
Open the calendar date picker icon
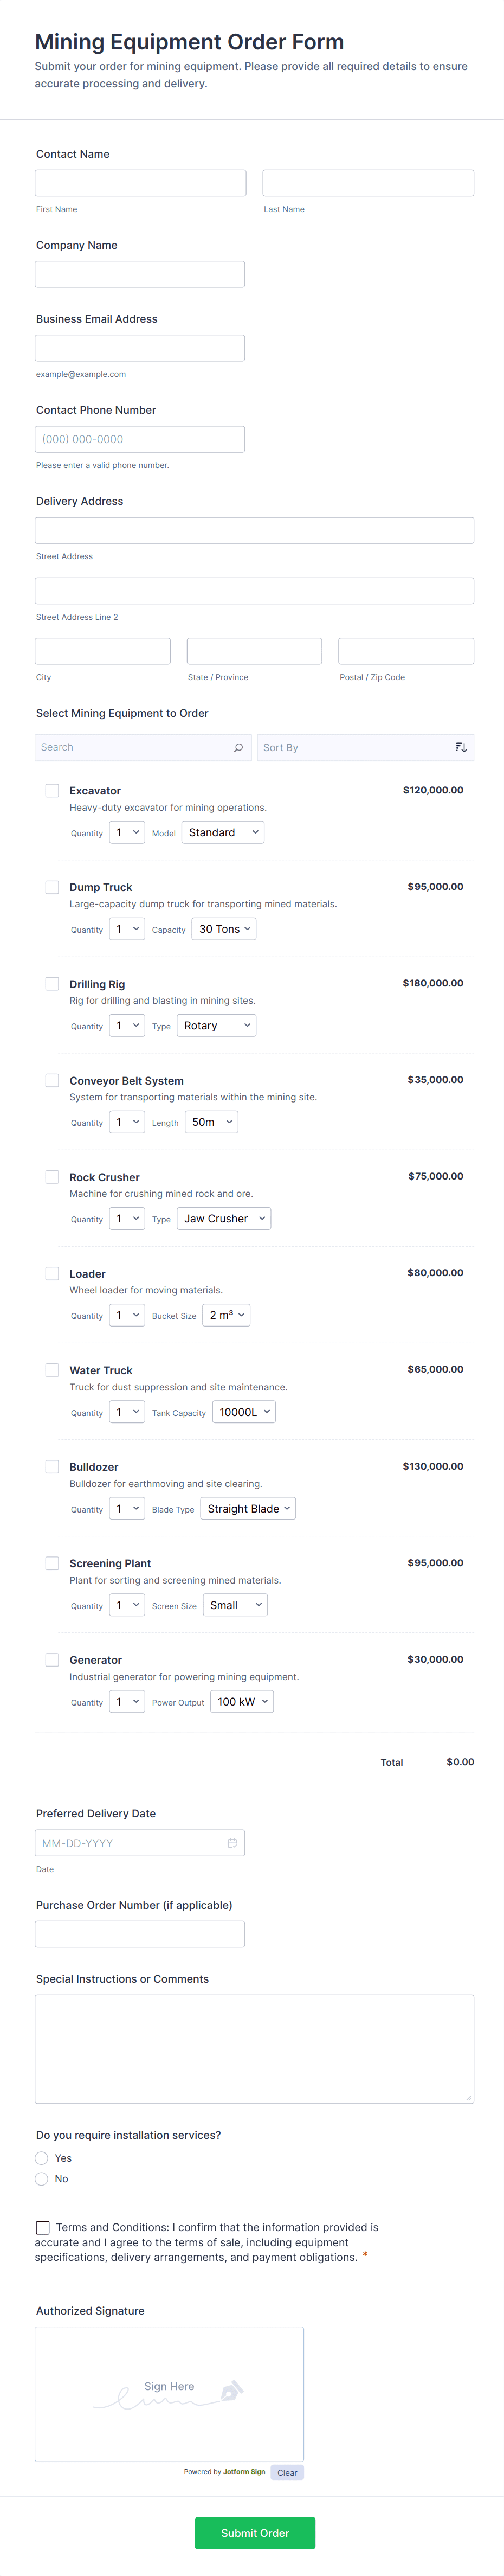232,1843
